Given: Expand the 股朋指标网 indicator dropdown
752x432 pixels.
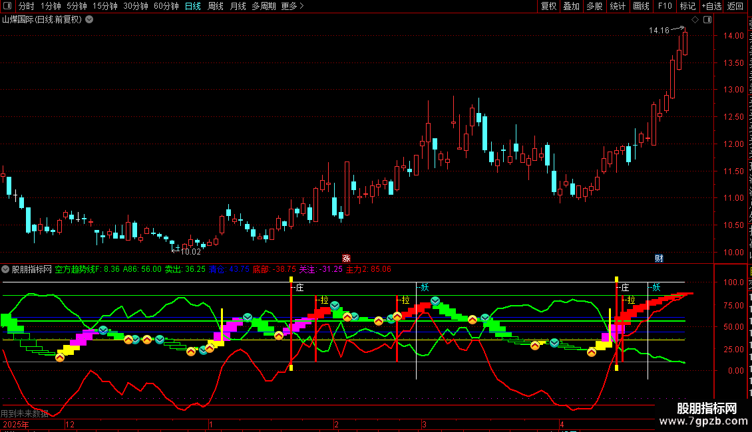Looking at the screenshot, I should pos(5,269).
